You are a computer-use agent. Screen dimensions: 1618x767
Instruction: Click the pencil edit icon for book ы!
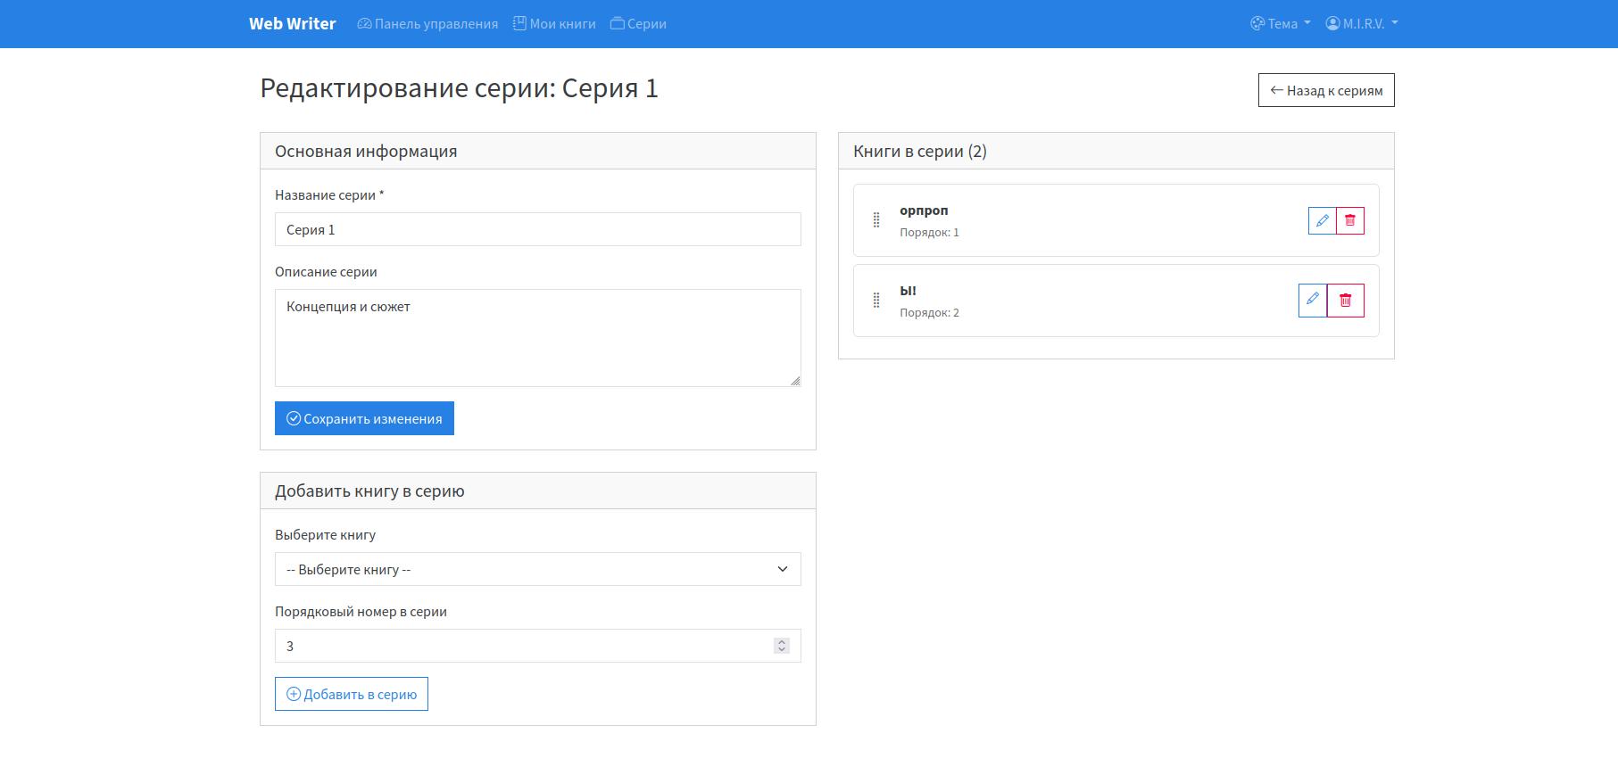(1312, 301)
